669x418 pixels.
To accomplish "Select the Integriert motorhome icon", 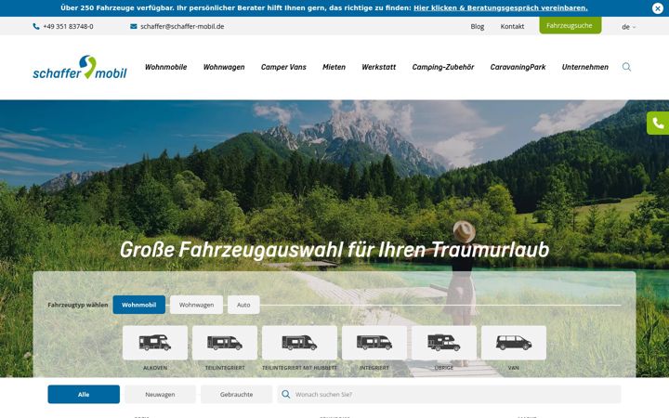I will [374, 343].
